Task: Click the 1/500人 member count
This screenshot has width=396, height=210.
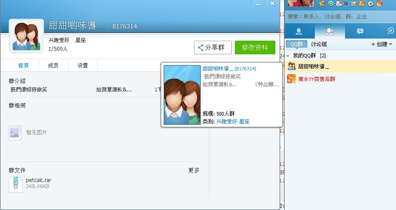Action: [58, 49]
